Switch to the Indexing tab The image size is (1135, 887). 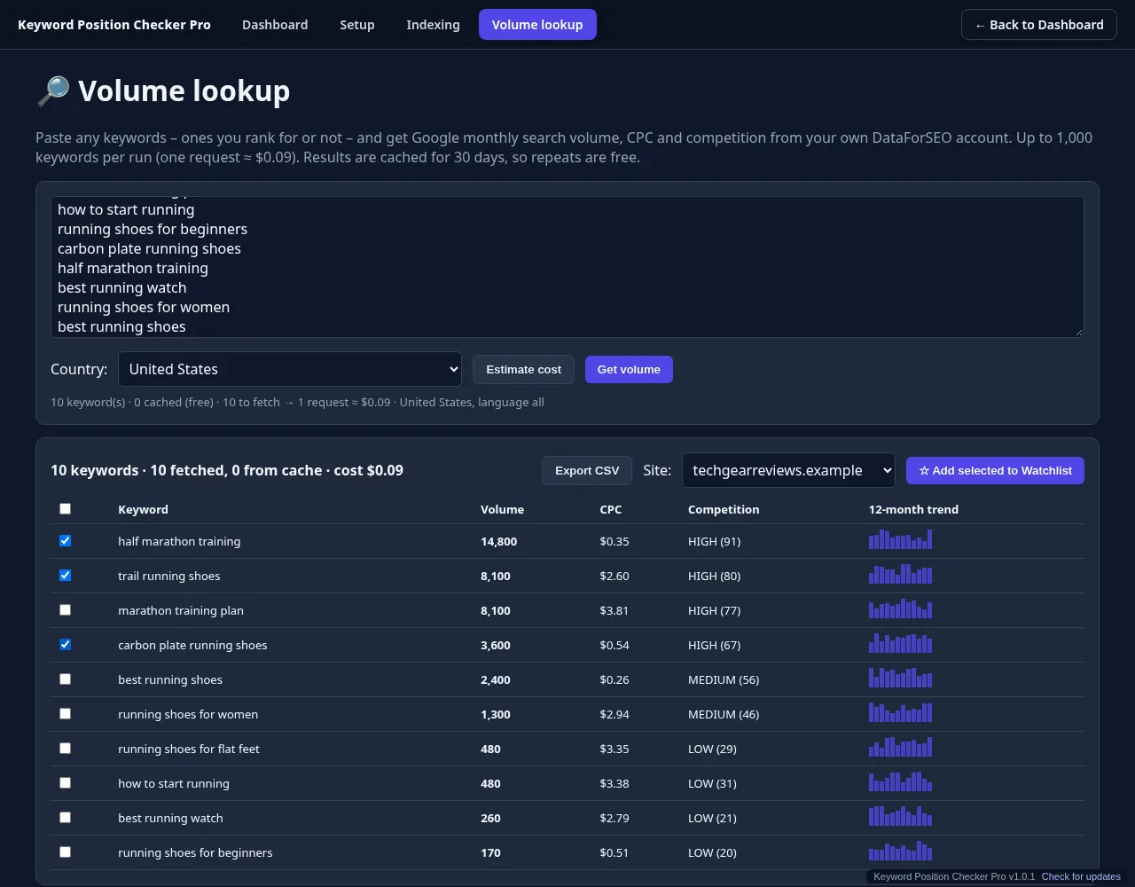tap(433, 25)
